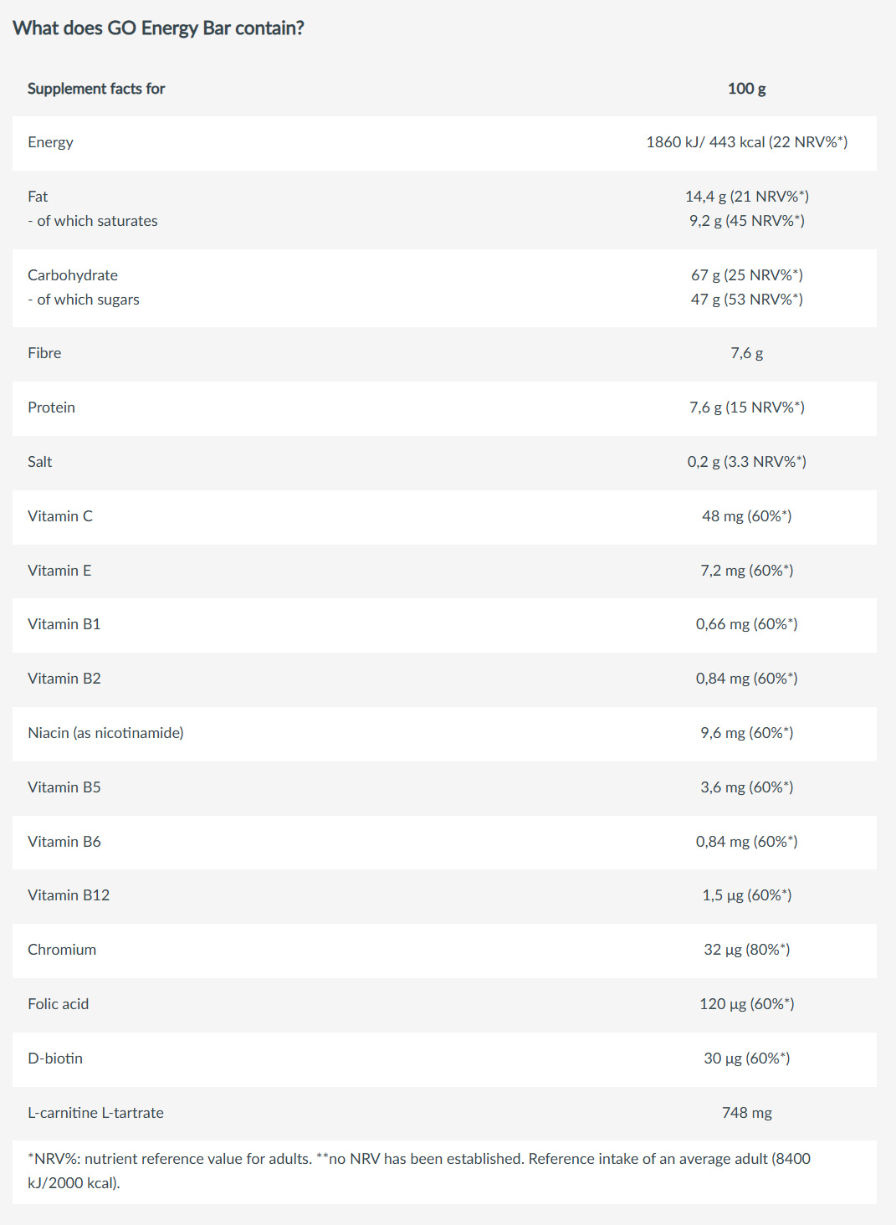This screenshot has height=1225, width=896.
Task: Click the Salt row label
Action: (40, 462)
